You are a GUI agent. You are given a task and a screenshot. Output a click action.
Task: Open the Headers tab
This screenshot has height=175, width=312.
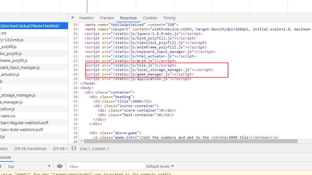pyautogui.click(x=86, y=18)
